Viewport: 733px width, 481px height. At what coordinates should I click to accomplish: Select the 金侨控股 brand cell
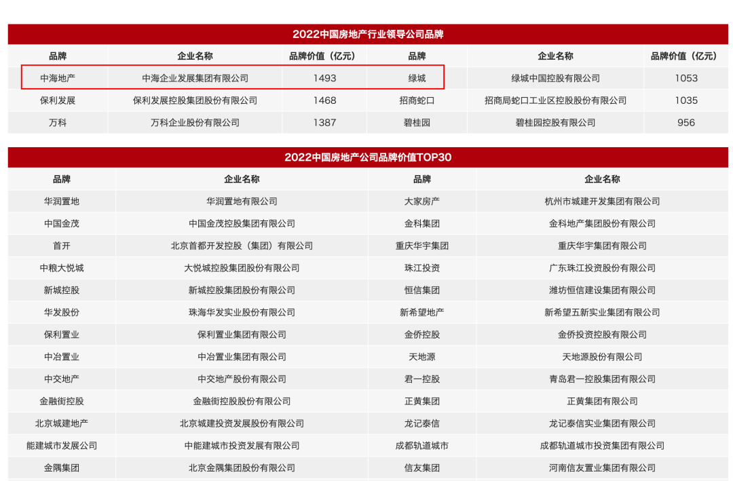click(x=421, y=334)
